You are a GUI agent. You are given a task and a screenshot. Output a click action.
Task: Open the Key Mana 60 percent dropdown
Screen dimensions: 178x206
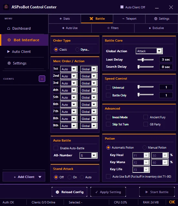160,162
